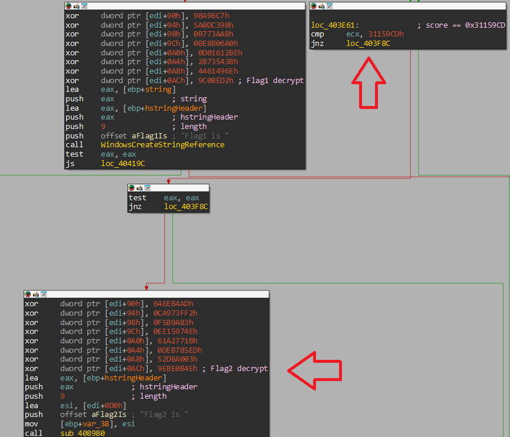Image resolution: width=510 pixels, height=437 pixels.
Task: Click the pencil edit icon on the Flag2 decrypt node
Action: point(36,294)
